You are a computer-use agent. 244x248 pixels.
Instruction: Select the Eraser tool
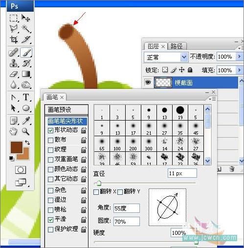(x=14, y=74)
